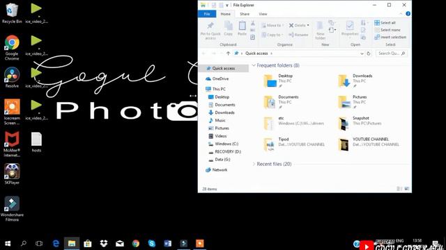Image resolution: width=446 pixels, height=250 pixels.
Task: Click the Copy ribbon icon
Action: coord(228,28)
